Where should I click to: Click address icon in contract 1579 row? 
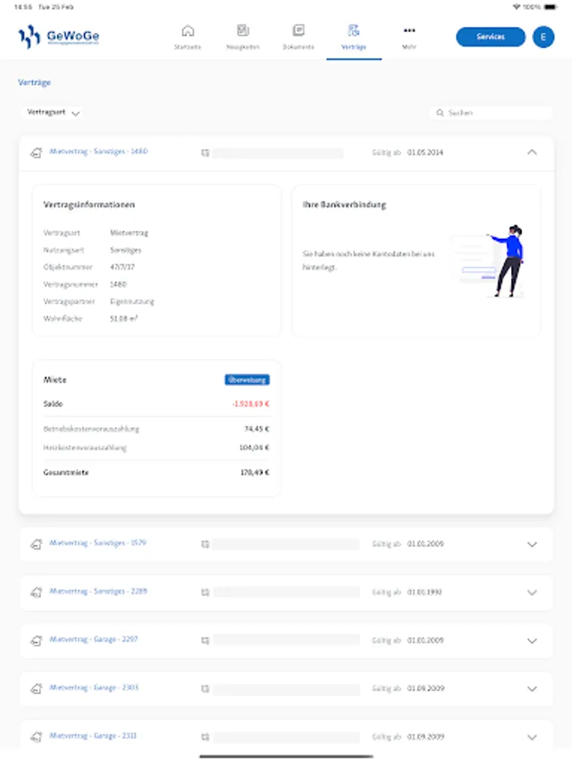[x=205, y=544]
